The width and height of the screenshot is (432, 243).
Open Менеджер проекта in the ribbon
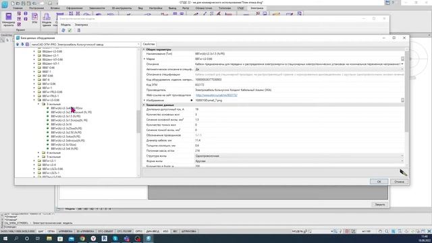pyautogui.click(x=9, y=20)
